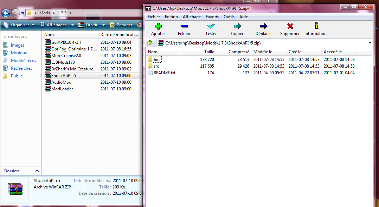This screenshot has width=379, height=207.
Task: Click the large WinRAR preview thumbnail
Action: click(x=15, y=189)
